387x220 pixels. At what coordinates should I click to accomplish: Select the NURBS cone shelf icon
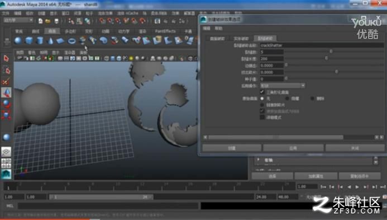(x=50, y=40)
